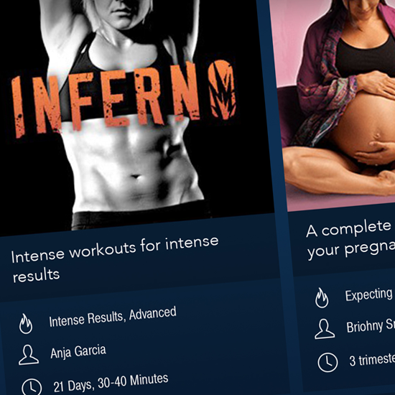
Task: Click the clock icon beside 3 trimesters
Action: (x=327, y=363)
